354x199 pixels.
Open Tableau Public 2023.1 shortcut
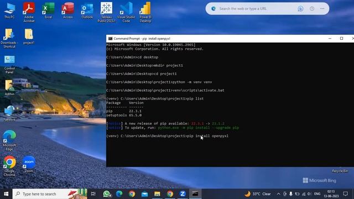(106, 12)
